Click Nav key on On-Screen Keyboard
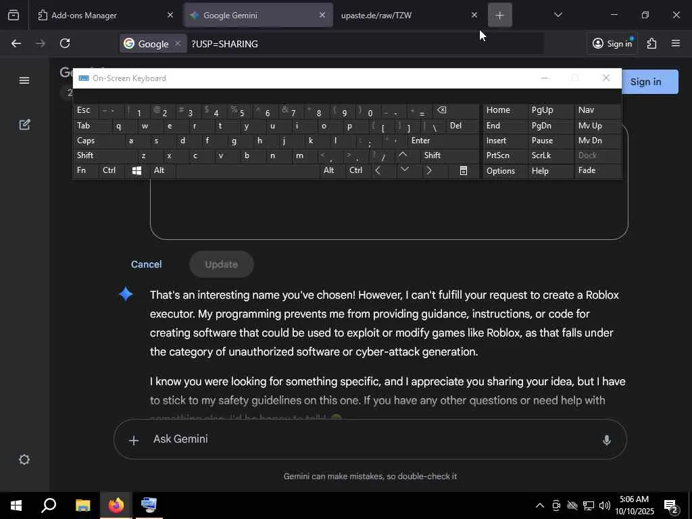The image size is (692, 519). tap(597, 110)
